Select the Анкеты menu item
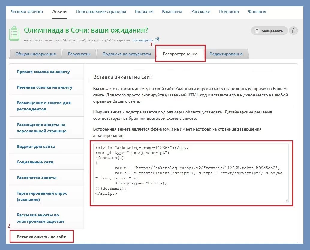The width and height of the screenshot is (310, 250). click(60, 11)
